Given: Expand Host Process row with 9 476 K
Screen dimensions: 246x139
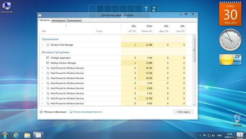Looking at the screenshot, I should click(43, 89).
